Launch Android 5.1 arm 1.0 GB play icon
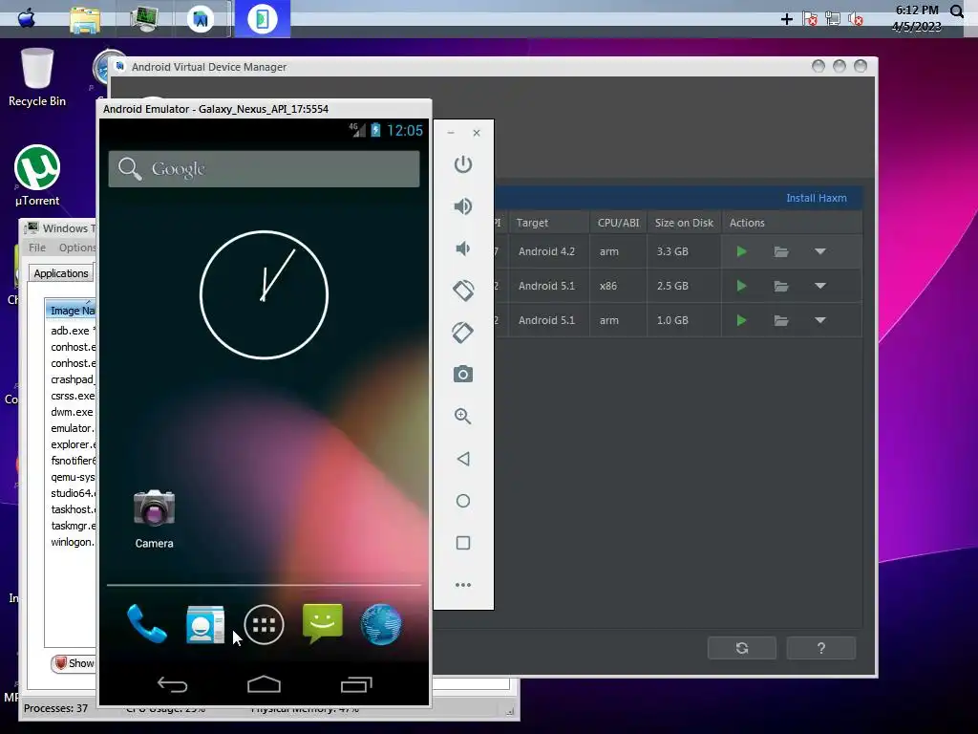Screen dimensions: 978x734 pyautogui.click(x=741, y=320)
